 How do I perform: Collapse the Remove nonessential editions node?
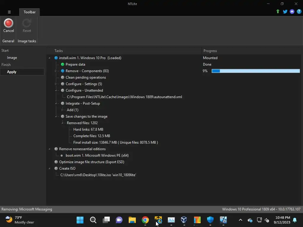[49, 149]
